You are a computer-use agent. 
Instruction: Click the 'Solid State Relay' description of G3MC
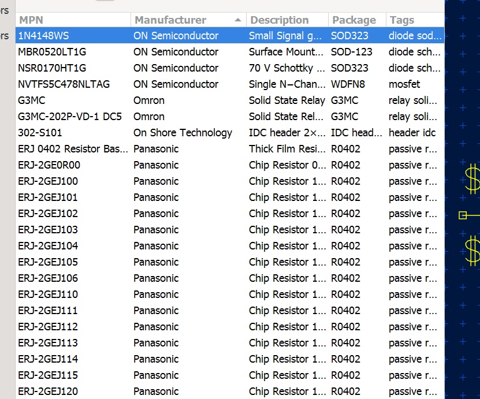pyautogui.click(x=287, y=100)
